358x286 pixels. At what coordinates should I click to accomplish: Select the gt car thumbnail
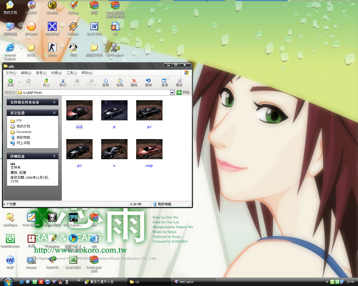click(114, 111)
